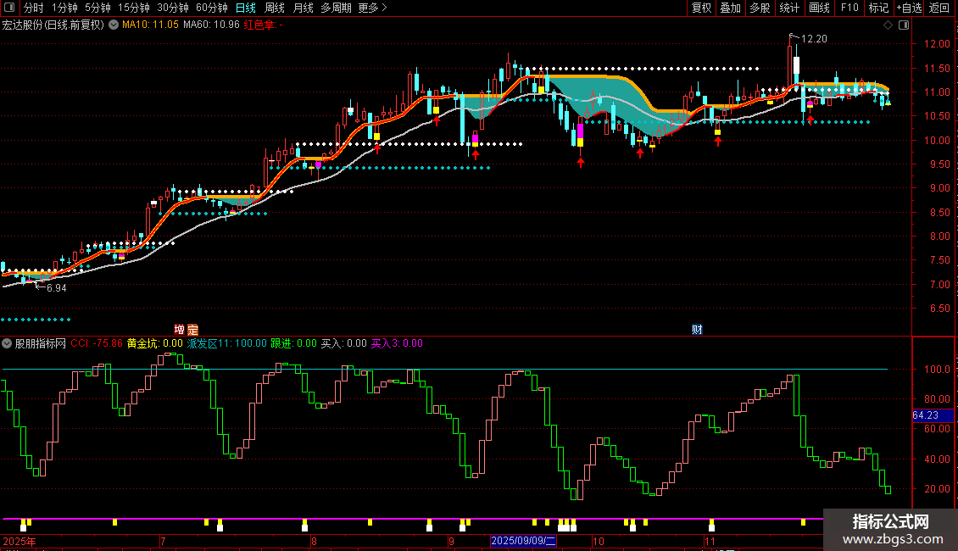The height and width of the screenshot is (551, 958).
Task: Click the 定 event marker icon
Action: click(x=192, y=330)
